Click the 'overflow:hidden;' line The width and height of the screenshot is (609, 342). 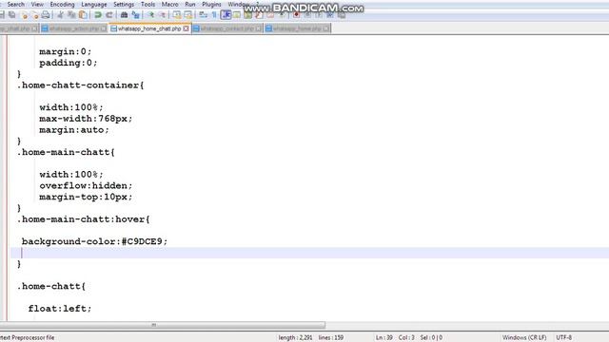[86, 186]
